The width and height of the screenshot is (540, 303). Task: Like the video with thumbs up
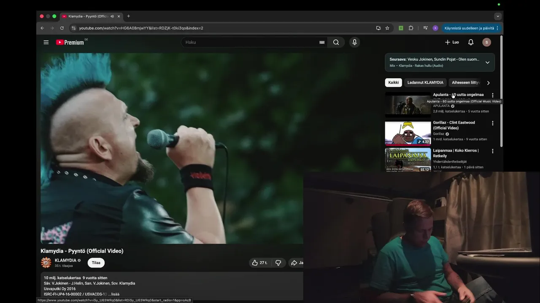coord(260,263)
